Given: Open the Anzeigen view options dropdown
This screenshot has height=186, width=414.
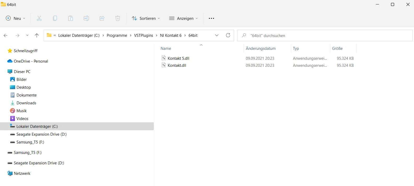Looking at the screenshot, I should point(184,18).
